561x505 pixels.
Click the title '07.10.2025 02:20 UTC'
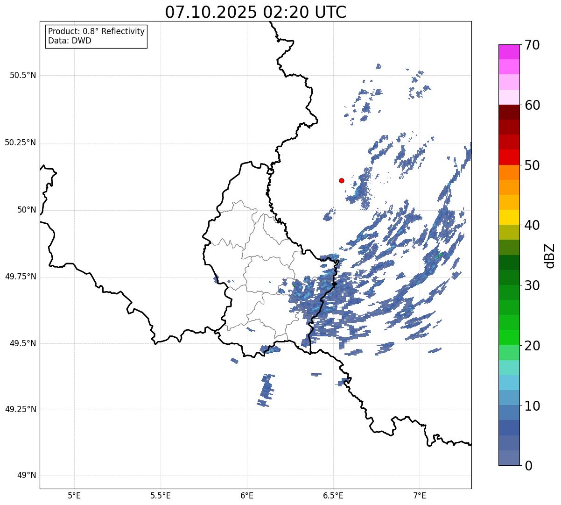[256, 12]
